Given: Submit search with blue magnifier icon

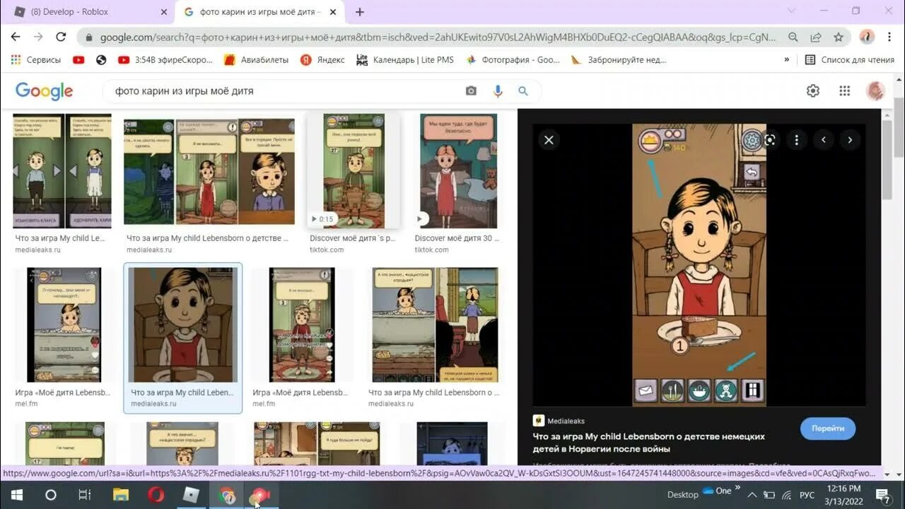Looking at the screenshot, I should (523, 91).
